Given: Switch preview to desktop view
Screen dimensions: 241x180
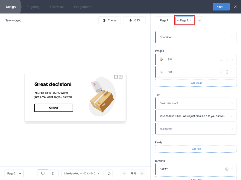Looking at the screenshot, I should (43, 173).
